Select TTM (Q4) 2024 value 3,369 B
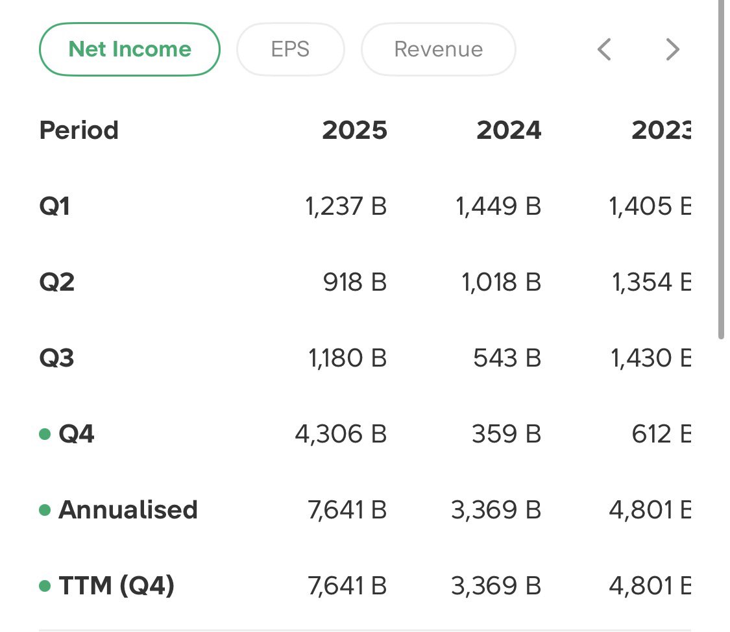730x632 pixels. point(496,585)
